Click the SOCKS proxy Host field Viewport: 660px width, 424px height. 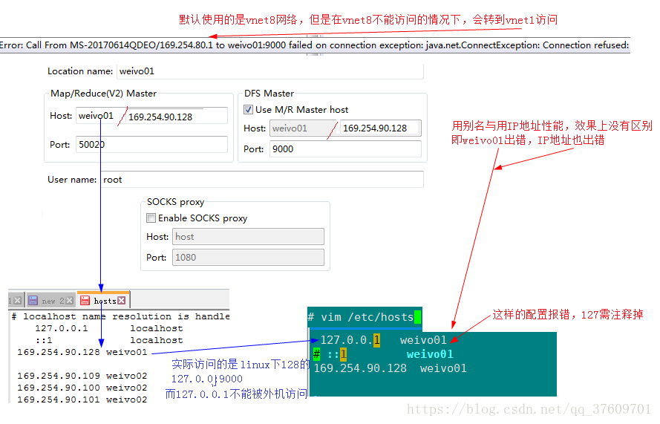tap(248, 237)
